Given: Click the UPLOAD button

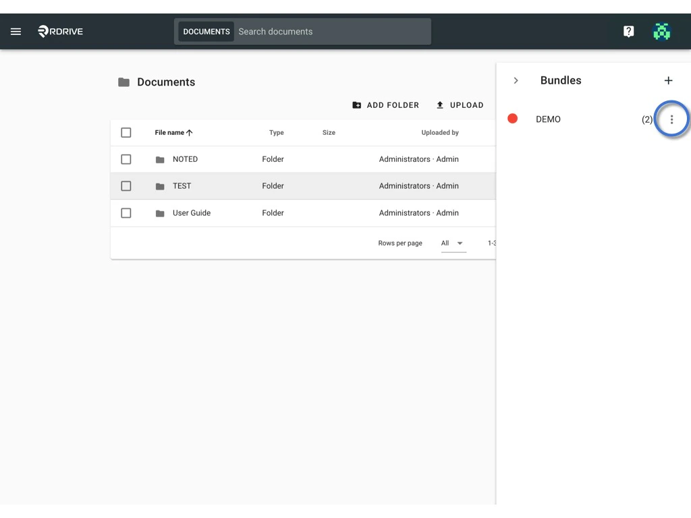Looking at the screenshot, I should pos(460,105).
